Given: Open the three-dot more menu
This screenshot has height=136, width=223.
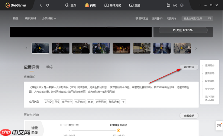Looking at the screenshot, I should click(x=200, y=5).
